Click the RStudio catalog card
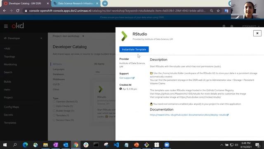 104,101
